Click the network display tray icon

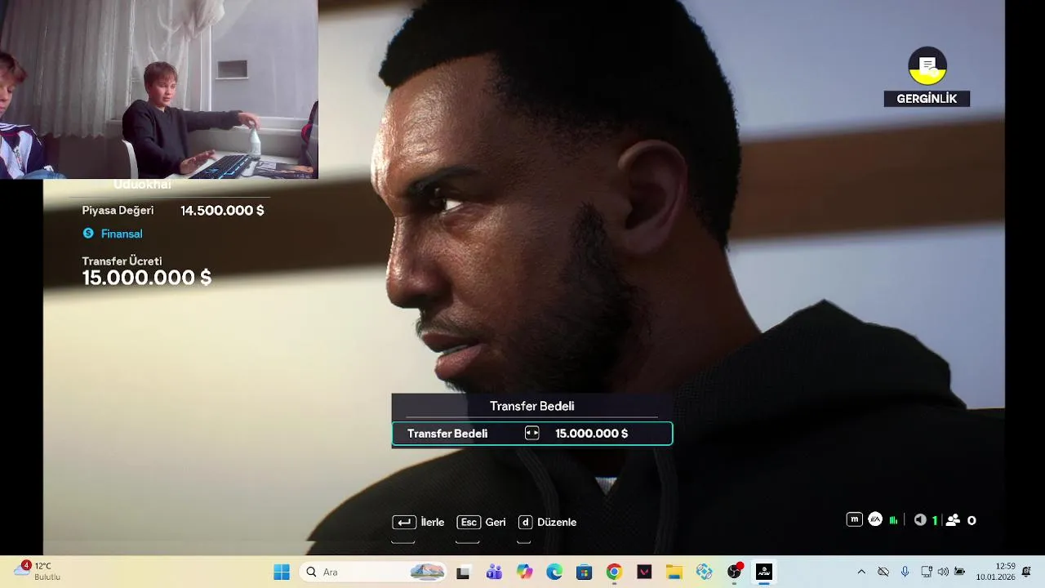(x=927, y=572)
